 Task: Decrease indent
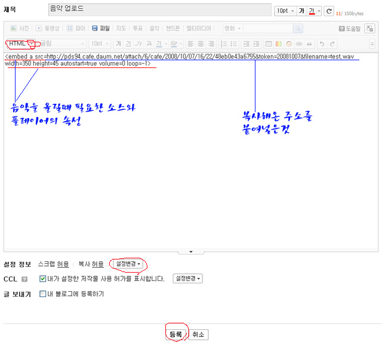tap(256, 44)
